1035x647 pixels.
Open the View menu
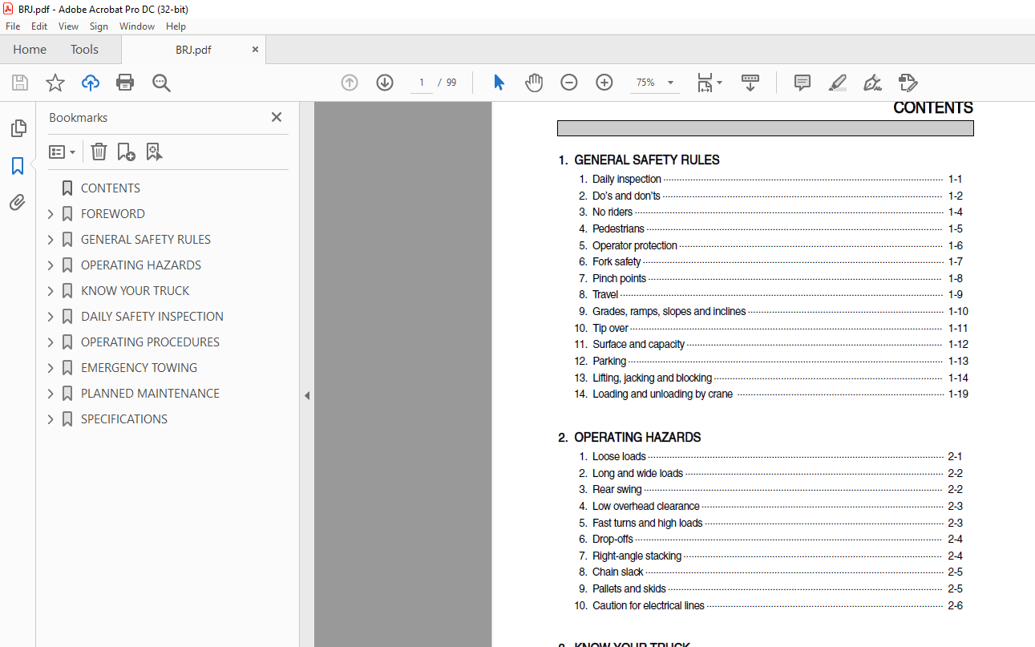(68, 26)
